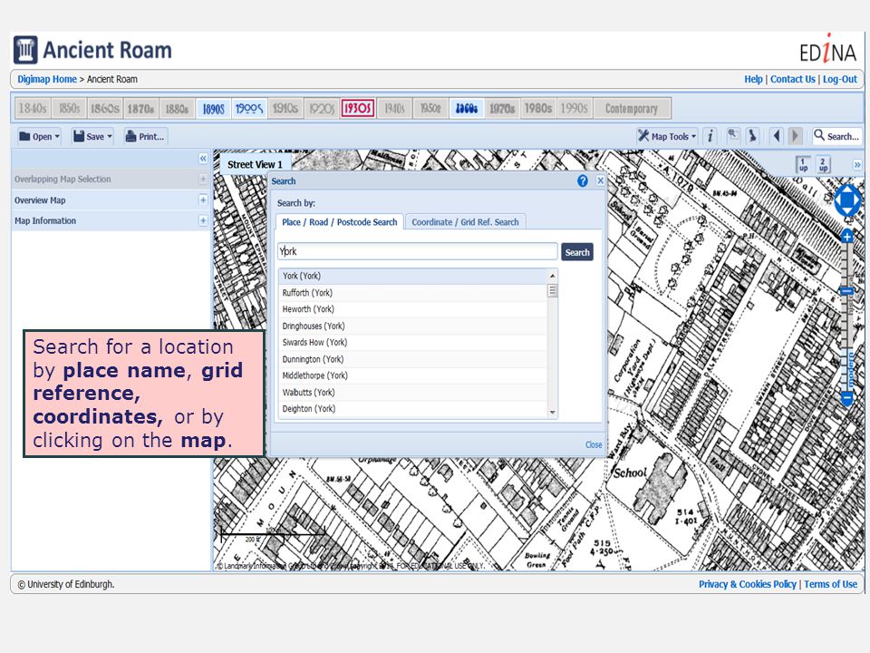Viewport: 870px width, 653px height.
Task: Select the Contemporary map button
Action: coord(632,108)
